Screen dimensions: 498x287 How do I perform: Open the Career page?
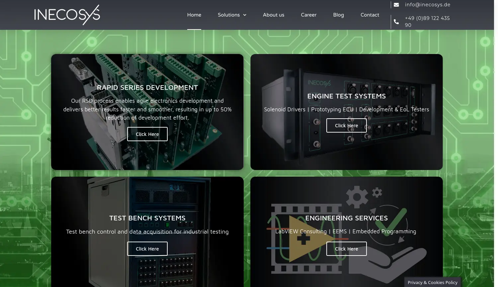[x=308, y=15]
